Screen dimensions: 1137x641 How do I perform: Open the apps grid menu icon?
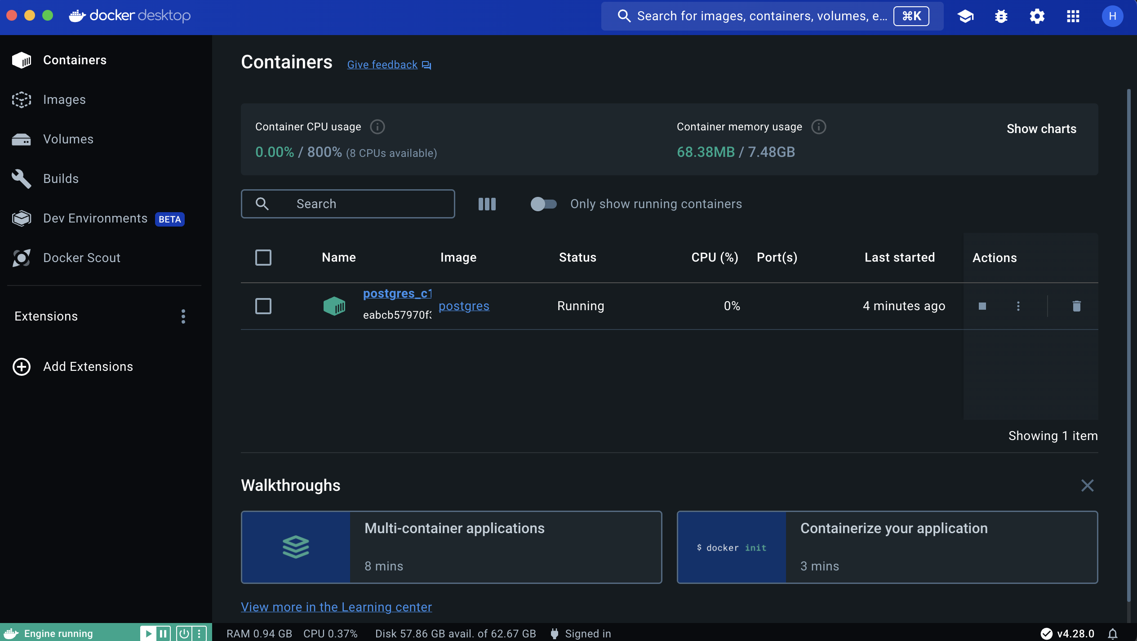(1073, 16)
